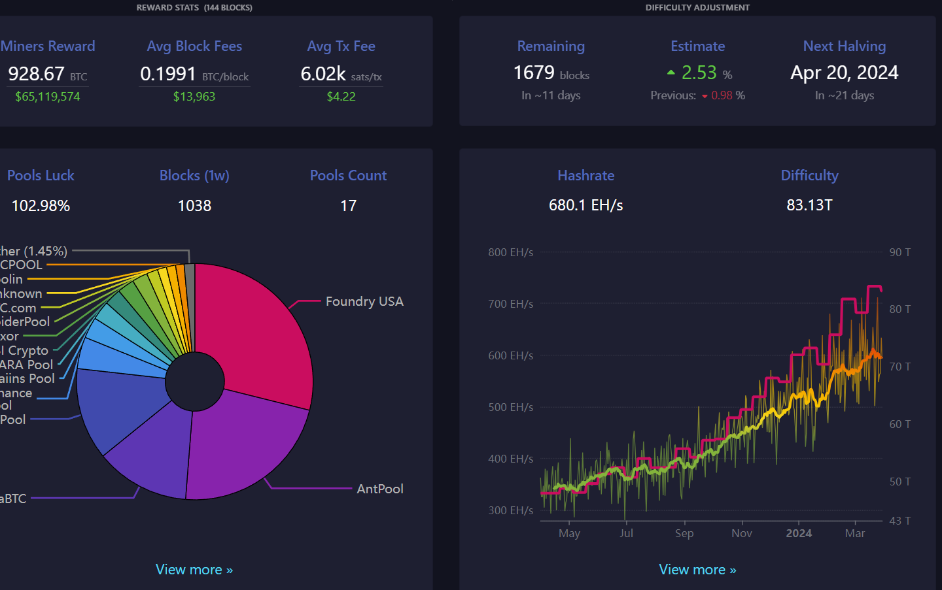Viewport: 942px width, 590px height.
Task: Click the Estimate heading
Action: [697, 46]
